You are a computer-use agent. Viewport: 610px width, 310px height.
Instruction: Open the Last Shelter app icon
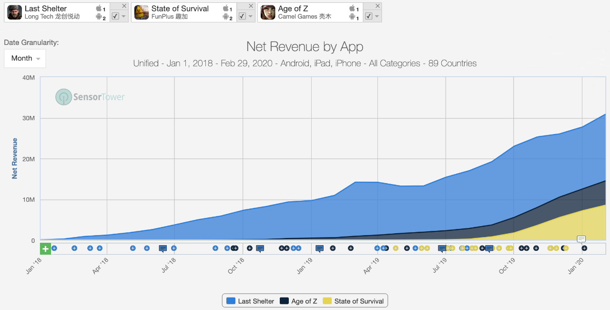15,12
